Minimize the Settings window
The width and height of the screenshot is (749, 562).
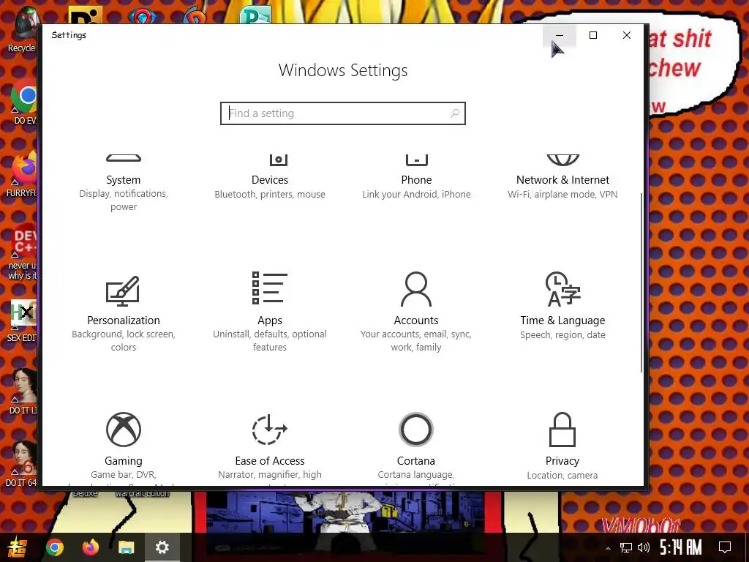(560, 35)
